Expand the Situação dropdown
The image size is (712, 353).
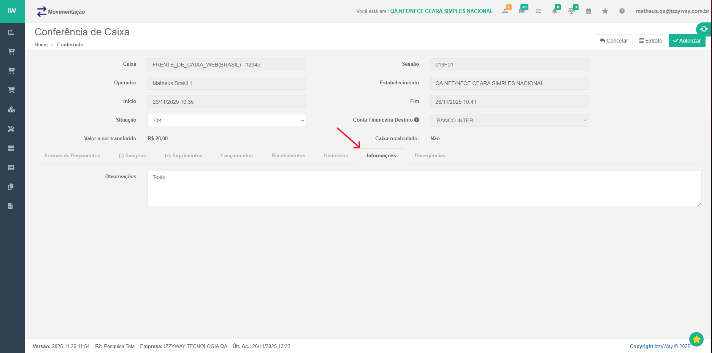[x=227, y=120]
